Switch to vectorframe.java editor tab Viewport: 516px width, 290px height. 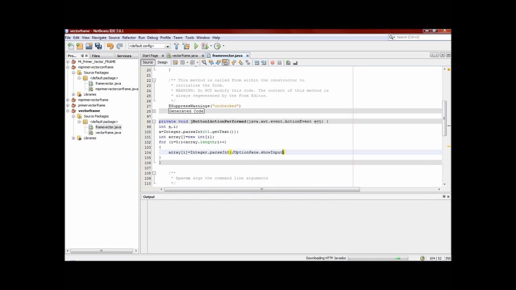(x=185, y=56)
